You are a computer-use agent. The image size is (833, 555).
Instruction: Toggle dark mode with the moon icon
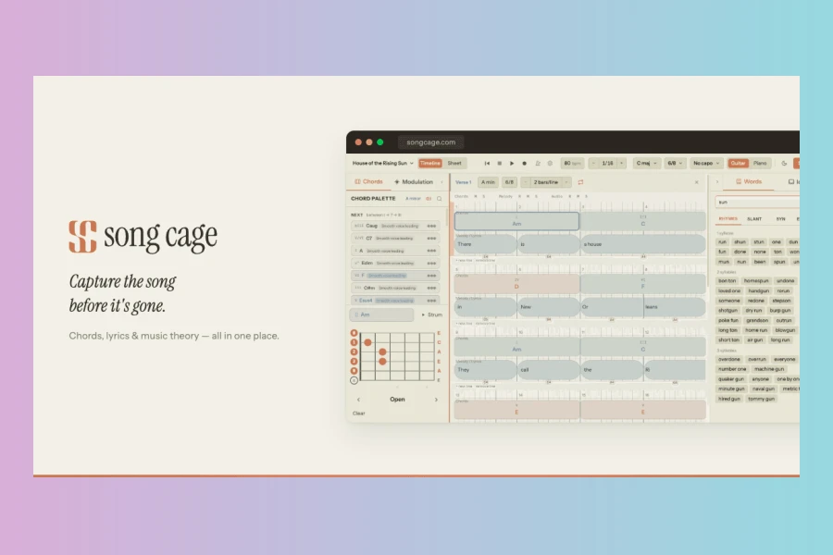pyautogui.click(x=784, y=163)
